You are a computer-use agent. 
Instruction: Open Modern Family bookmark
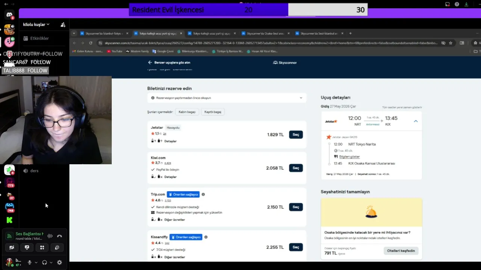137,51
